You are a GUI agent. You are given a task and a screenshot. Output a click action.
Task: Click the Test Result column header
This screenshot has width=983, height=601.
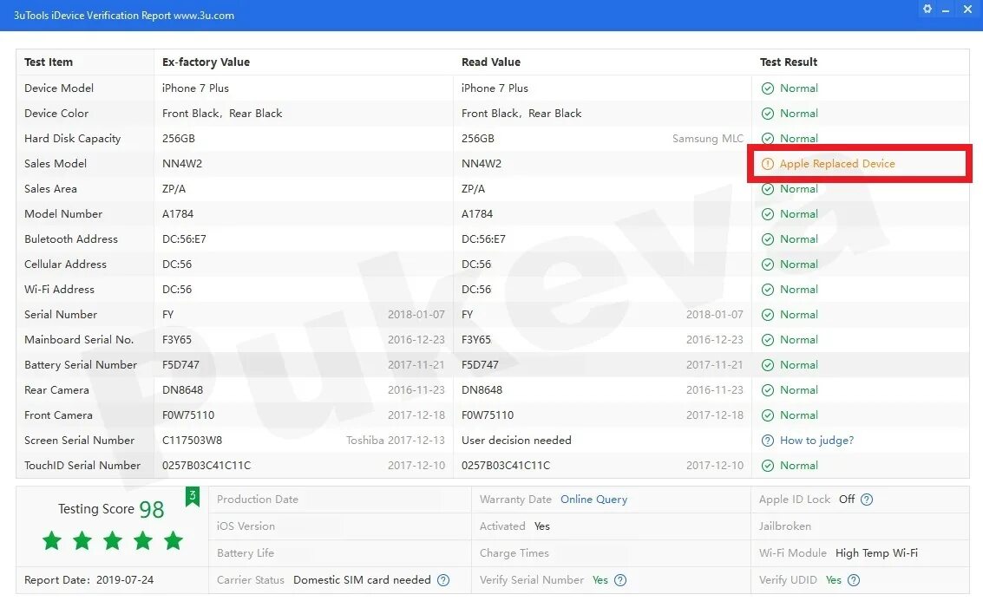[788, 62]
